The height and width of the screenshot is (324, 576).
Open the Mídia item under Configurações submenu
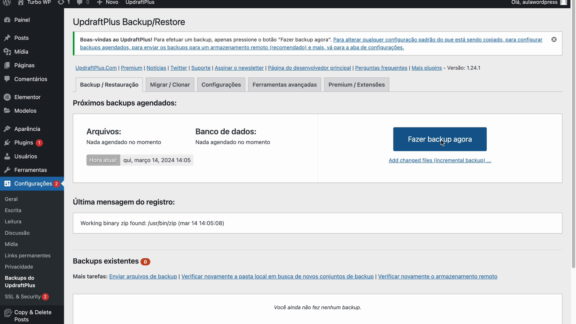coord(11,244)
